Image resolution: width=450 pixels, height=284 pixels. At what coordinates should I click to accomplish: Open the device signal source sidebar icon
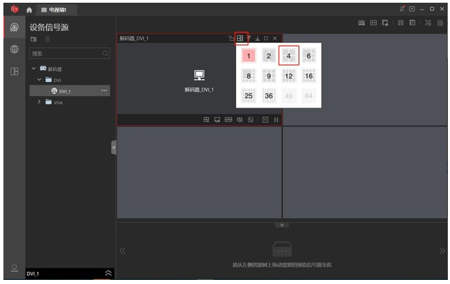tap(14, 28)
